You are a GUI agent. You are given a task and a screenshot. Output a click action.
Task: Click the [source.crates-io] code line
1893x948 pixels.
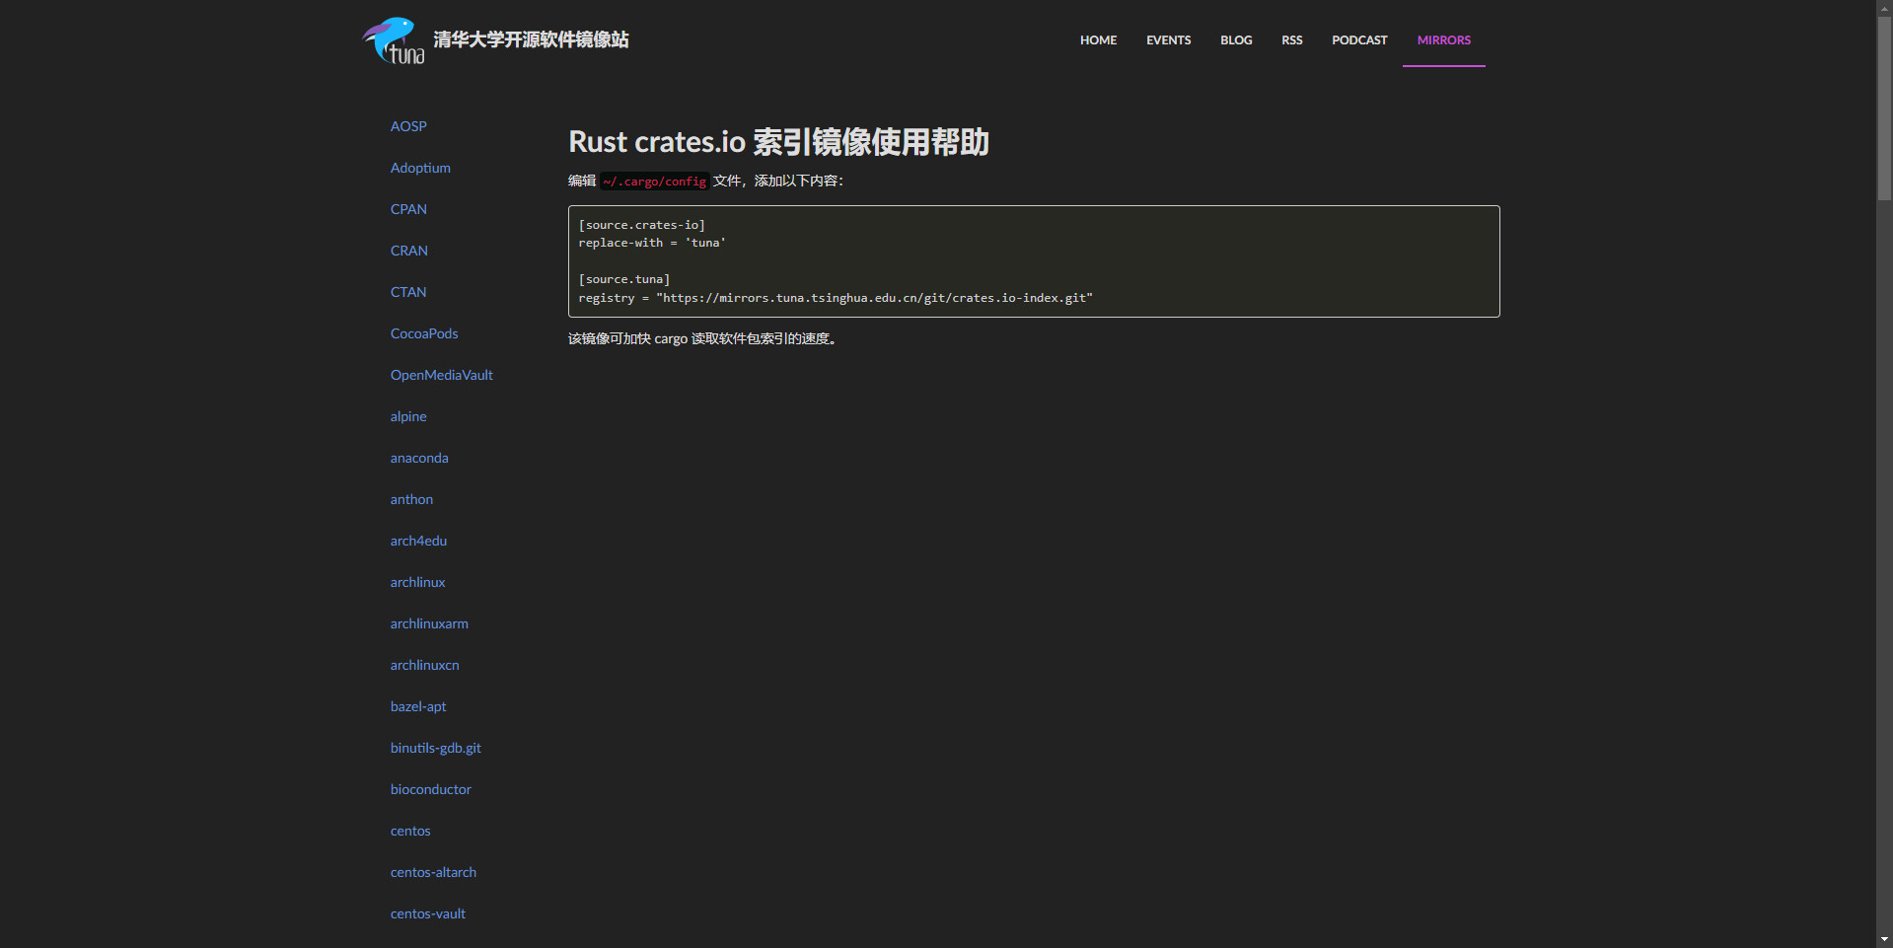coord(641,225)
